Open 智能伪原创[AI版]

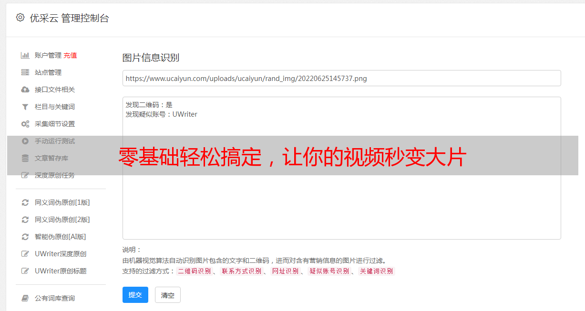(61, 237)
